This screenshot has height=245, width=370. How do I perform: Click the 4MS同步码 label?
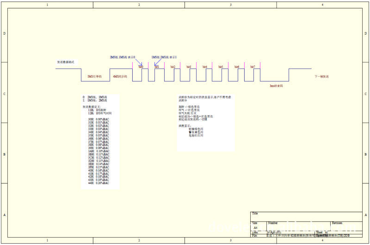point(120,77)
